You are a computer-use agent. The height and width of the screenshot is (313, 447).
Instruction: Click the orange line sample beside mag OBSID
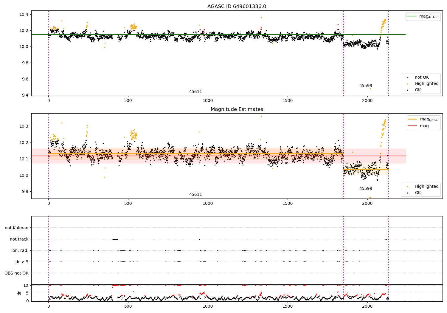(x=413, y=119)
